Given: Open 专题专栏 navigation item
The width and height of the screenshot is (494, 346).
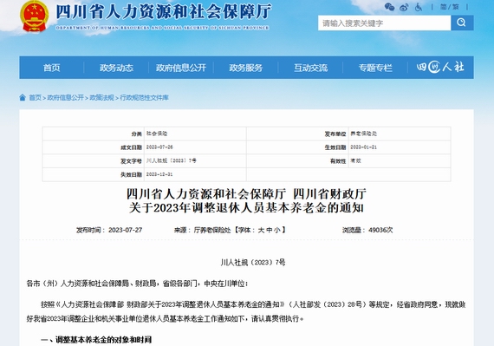Looking at the screenshot, I should (375, 68).
